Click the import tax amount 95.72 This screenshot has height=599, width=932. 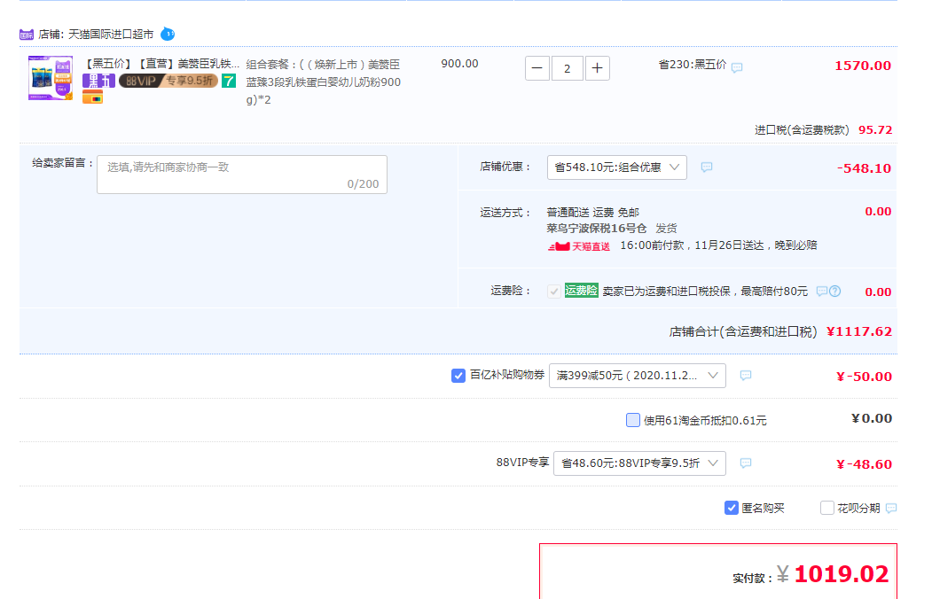(875, 130)
